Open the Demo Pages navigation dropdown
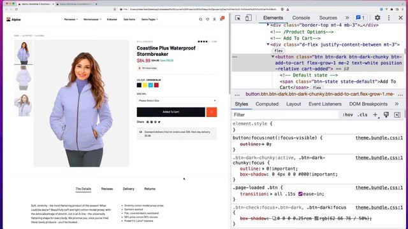Viewport: 408px width, 229px height. click(x=149, y=20)
